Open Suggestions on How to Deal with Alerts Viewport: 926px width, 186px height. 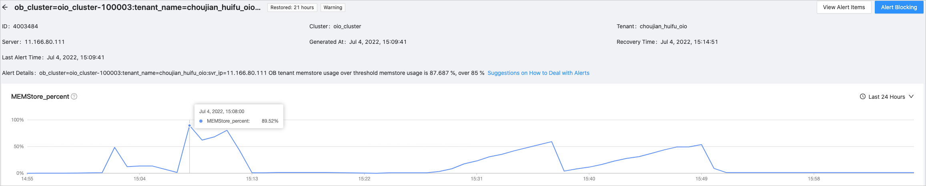tap(538, 73)
